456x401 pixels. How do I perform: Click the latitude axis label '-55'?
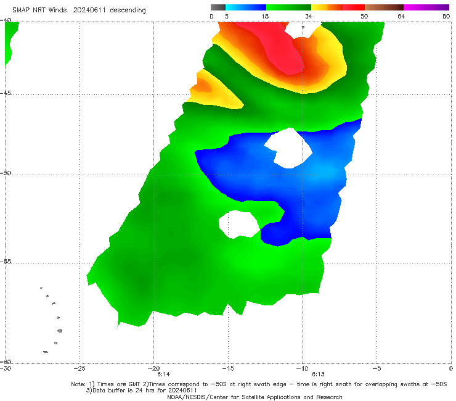[x=6, y=261]
